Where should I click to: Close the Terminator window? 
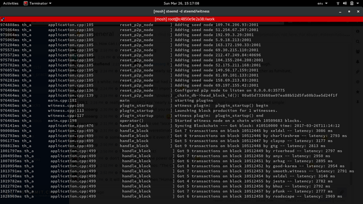pyautogui.click(x=358, y=11)
